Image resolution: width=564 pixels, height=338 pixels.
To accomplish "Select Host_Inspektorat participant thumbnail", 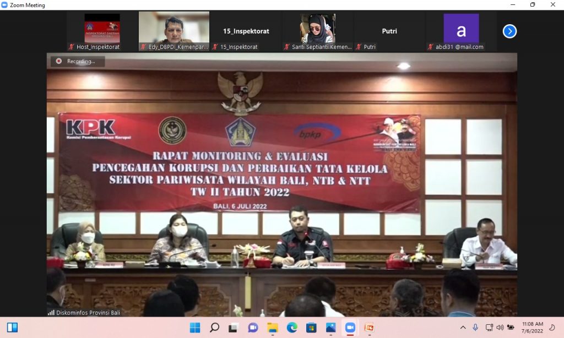I will pyautogui.click(x=102, y=32).
